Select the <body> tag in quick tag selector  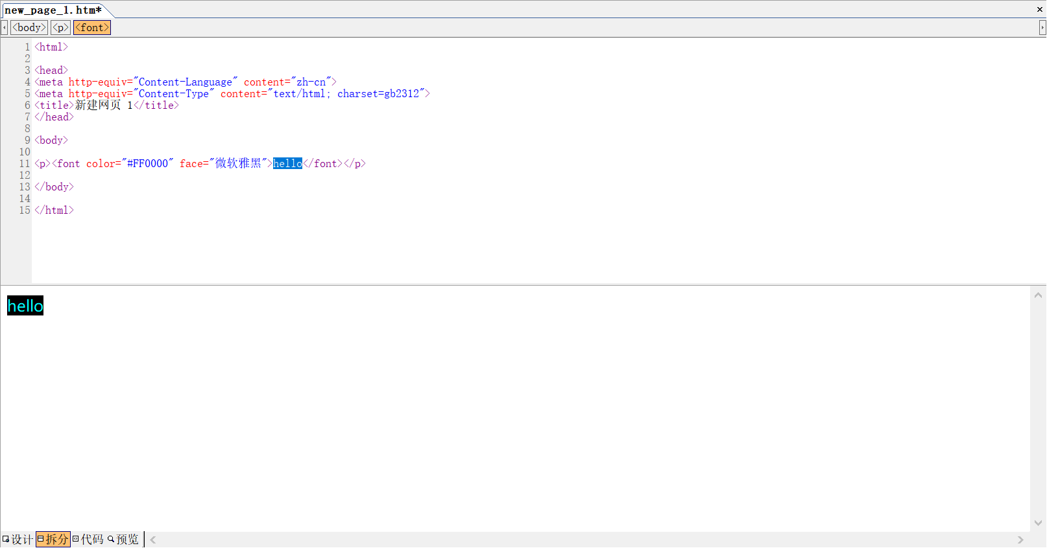(29, 27)
